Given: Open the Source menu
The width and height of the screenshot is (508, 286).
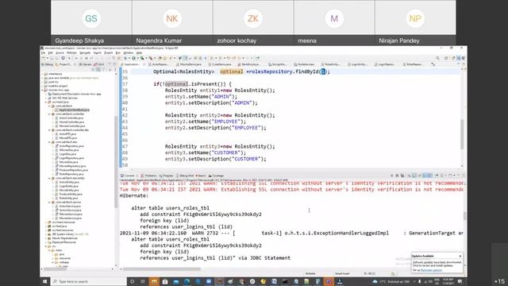Looking at the screenshot, I should (x=60, y=53).
